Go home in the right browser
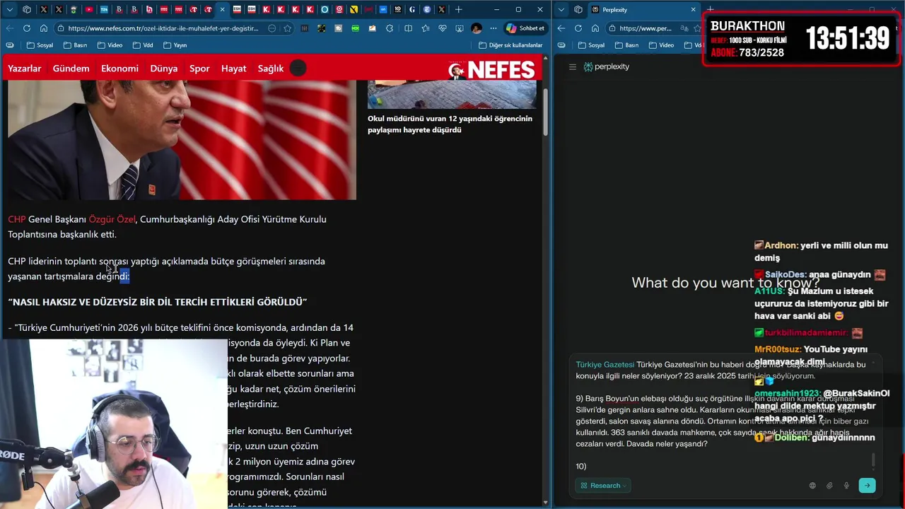 (x=595, y=28)
